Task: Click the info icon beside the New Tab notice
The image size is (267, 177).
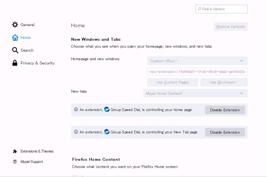Action: coord(76,132)
